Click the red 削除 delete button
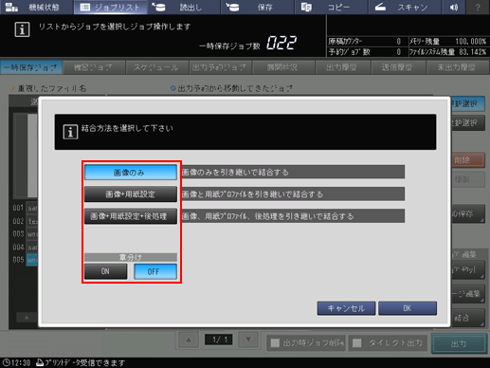 [468, 160]
